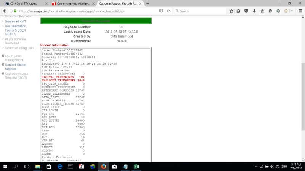
Task: Close the Customer Support Keycode tab
Action: 140,3
